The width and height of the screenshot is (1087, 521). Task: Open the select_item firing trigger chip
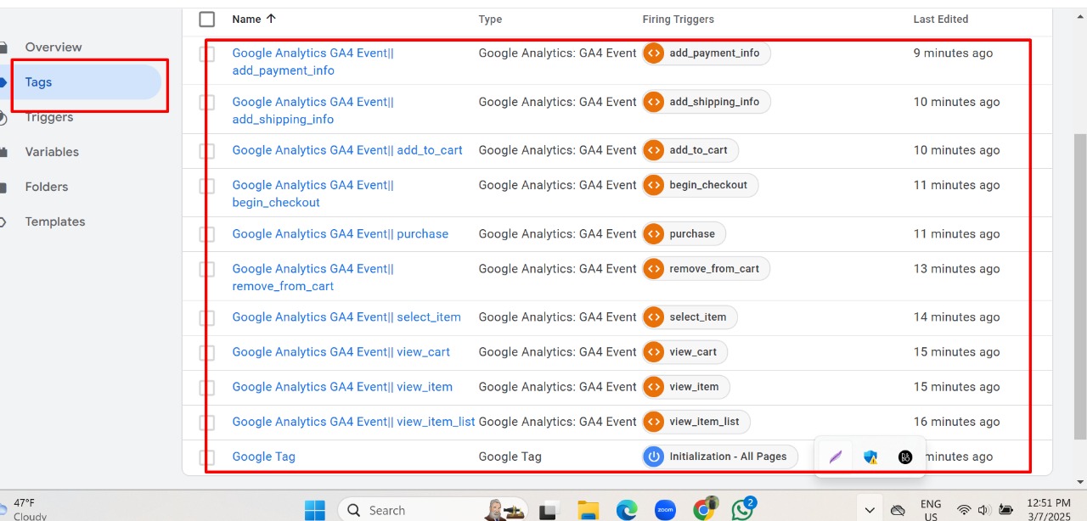point(690,317)
